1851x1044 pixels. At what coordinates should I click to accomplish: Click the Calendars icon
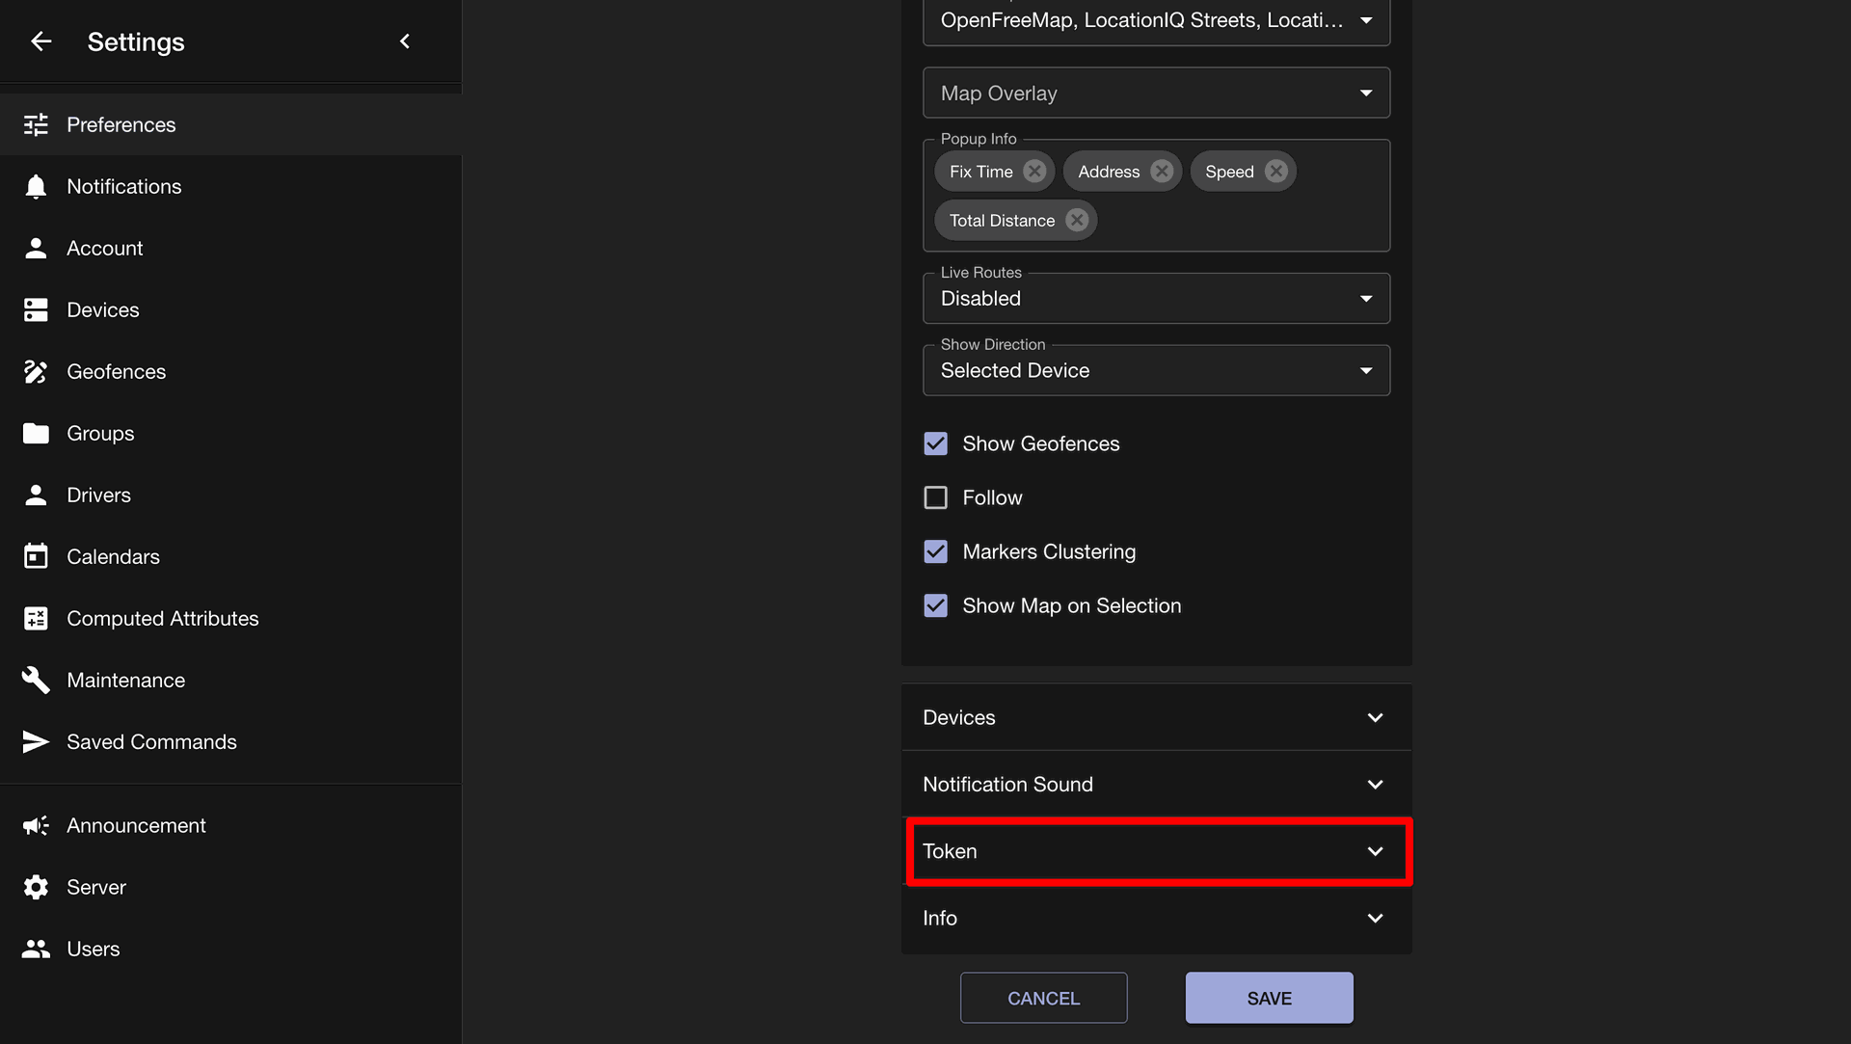36,556
